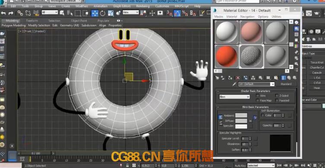Select the orange-red material sample sphere

(x=226, y=56)
